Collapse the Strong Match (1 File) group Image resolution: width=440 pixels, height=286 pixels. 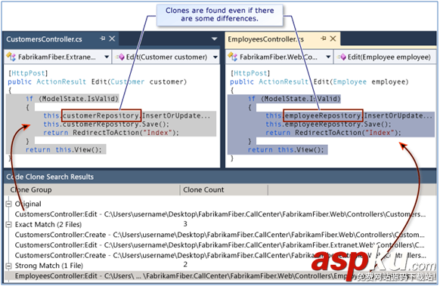coord(9,266)
